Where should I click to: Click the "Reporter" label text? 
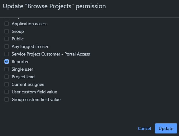point(20,62)
